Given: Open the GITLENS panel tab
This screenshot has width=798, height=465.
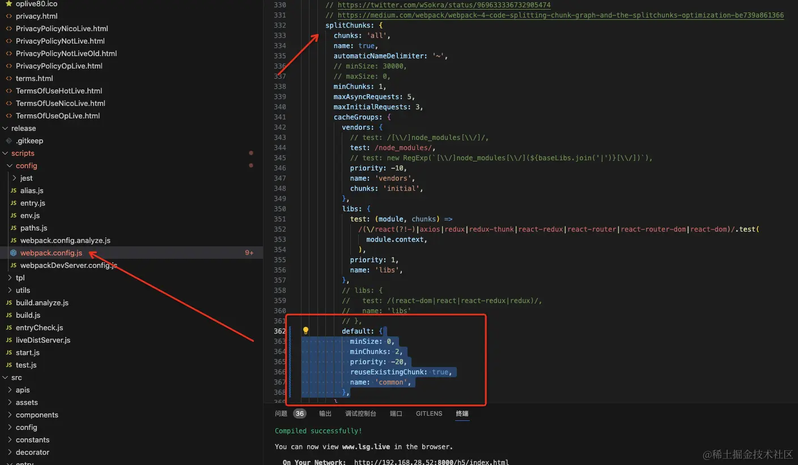Looking at the screenshot, I should [x=429, y=413].
